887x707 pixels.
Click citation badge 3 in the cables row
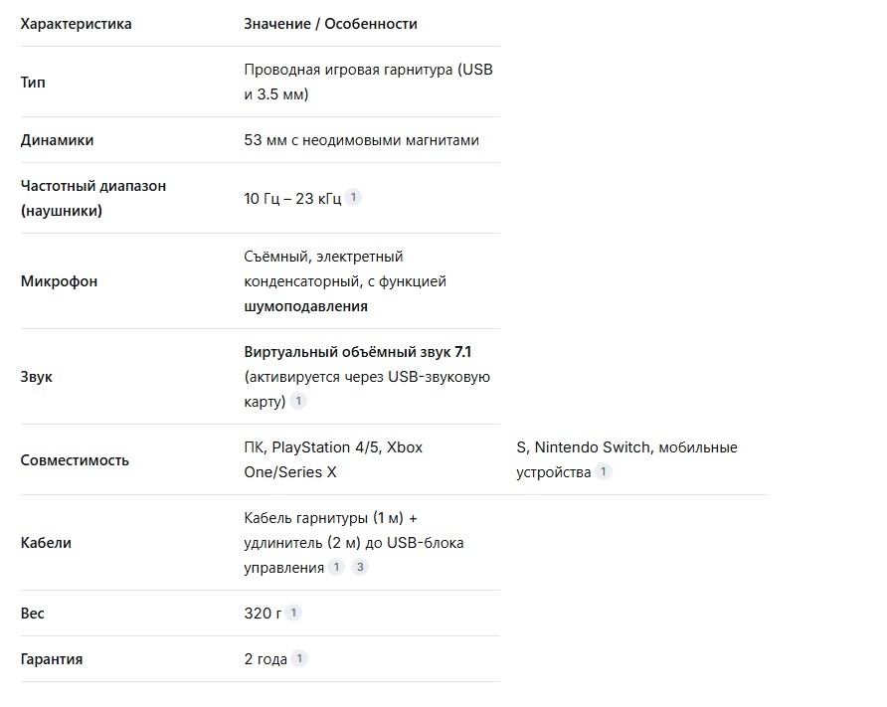tap(360, 567)
